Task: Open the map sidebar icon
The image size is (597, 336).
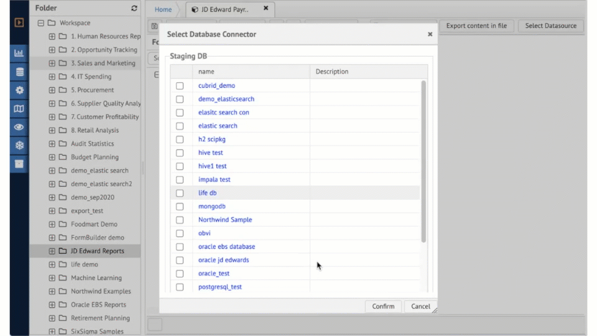Action: pyautogui.click(x=19, y=108)
